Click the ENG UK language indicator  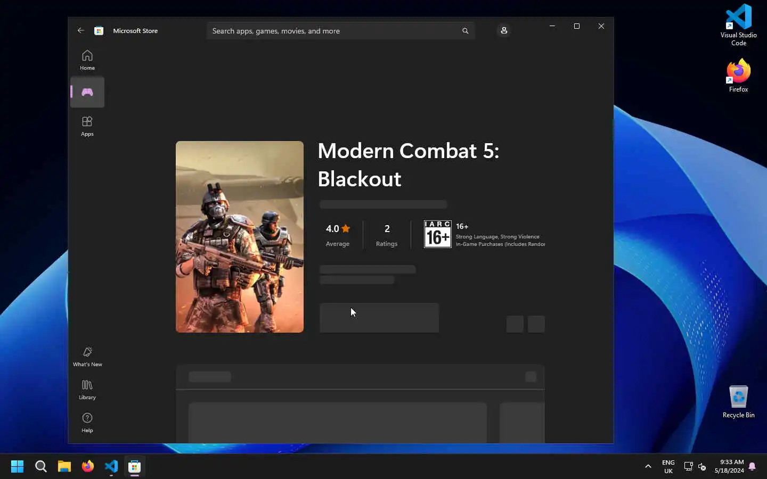point(668,466)
